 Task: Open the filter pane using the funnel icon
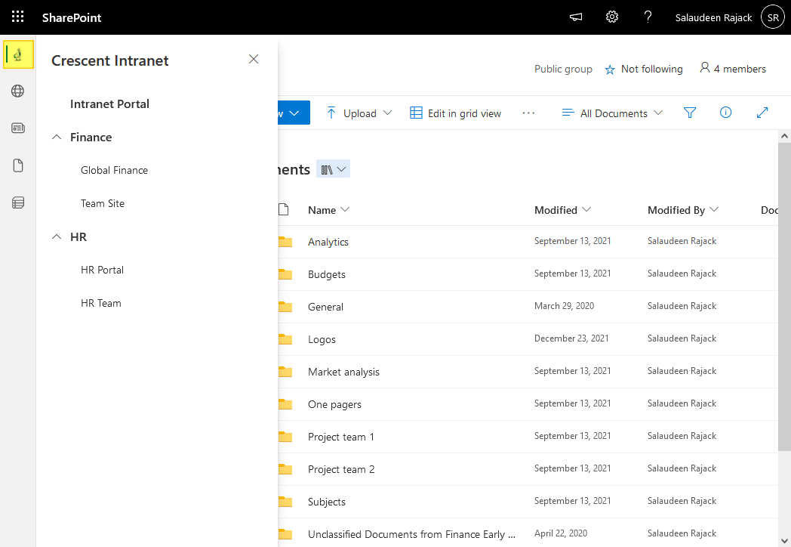(689, 112)
